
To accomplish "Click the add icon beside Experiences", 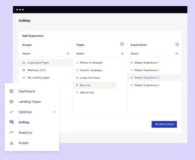I will [x=177, y=44].
